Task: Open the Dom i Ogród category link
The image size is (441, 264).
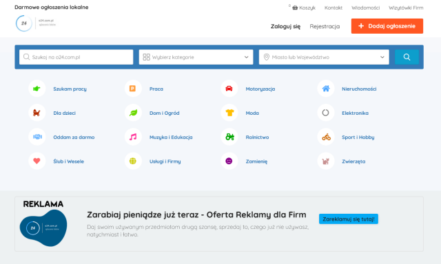Action: (164, 113)
